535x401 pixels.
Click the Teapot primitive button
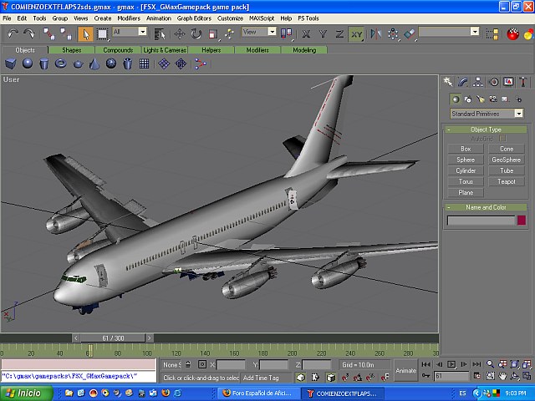coord(507,181)
